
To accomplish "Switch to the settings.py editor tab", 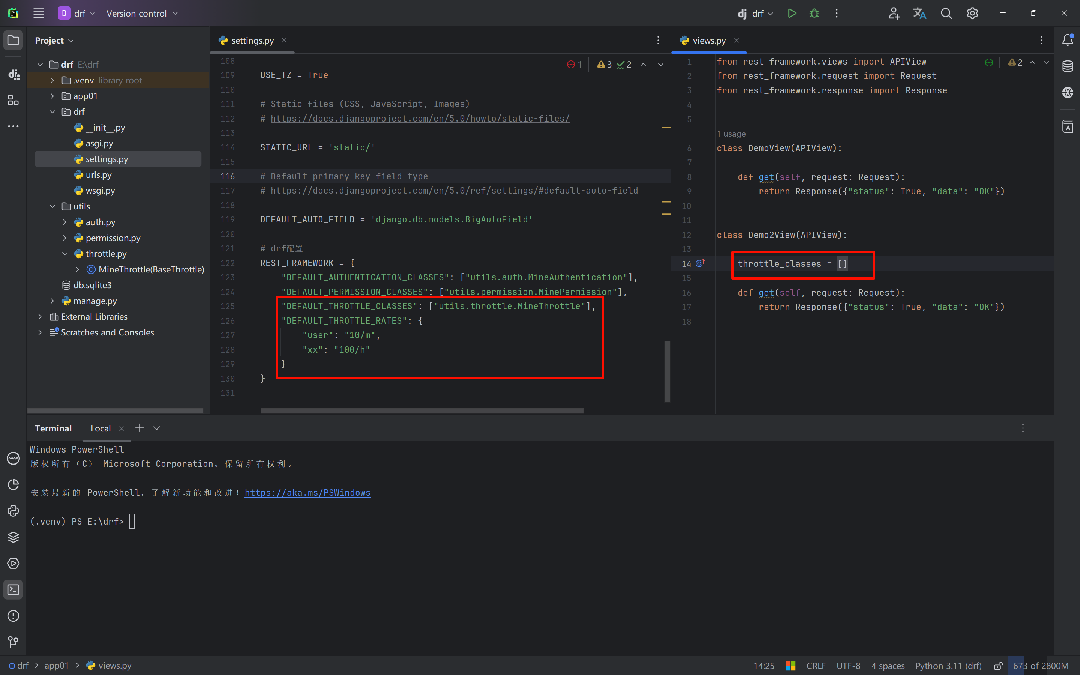I will click(x=252, y=41).
